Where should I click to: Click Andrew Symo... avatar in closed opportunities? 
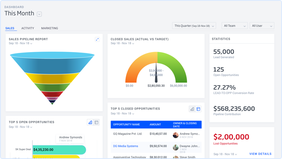pos(176,135)
